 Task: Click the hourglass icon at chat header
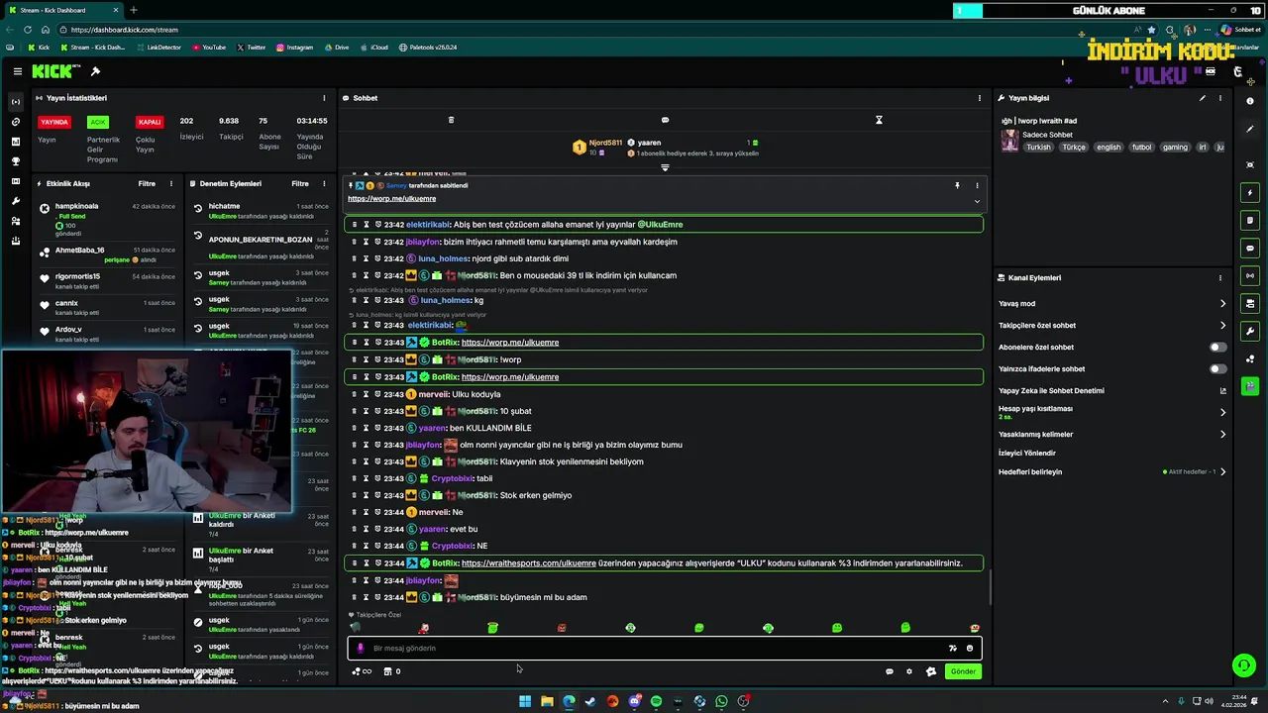pyautogui.click(x=879, y=120)
